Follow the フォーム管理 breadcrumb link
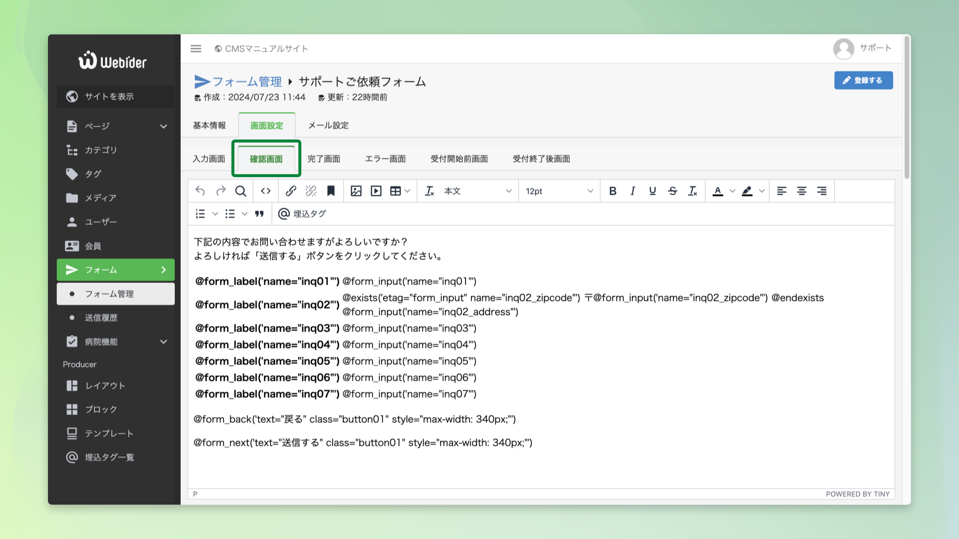Screen dimensions: 959x539 point(247,82)
